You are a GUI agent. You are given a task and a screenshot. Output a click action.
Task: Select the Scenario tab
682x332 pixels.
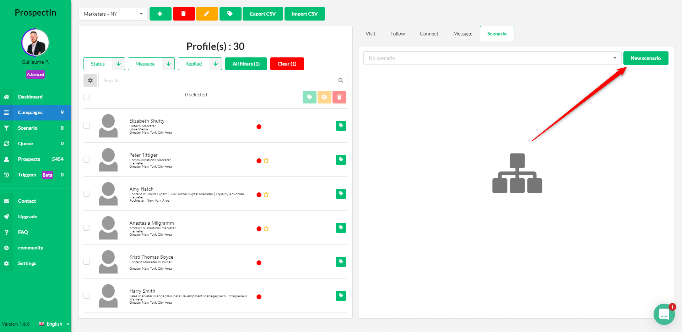click(497, 34)
